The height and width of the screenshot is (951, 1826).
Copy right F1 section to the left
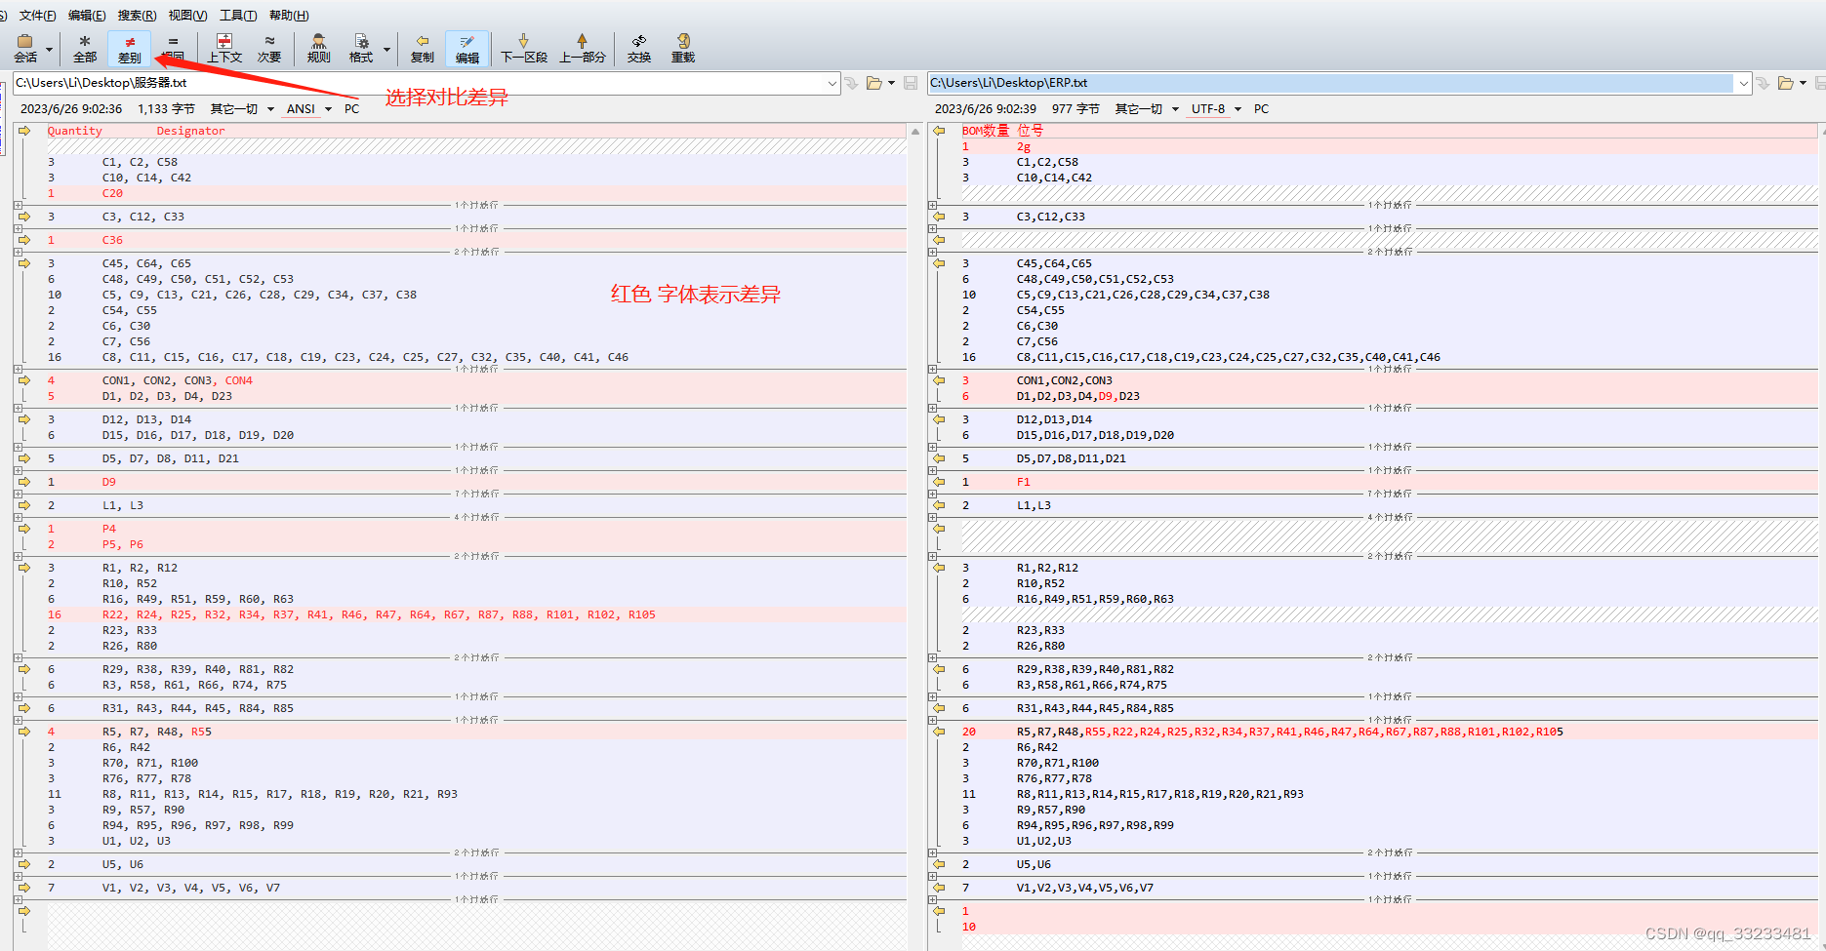[x=939, y=482]
